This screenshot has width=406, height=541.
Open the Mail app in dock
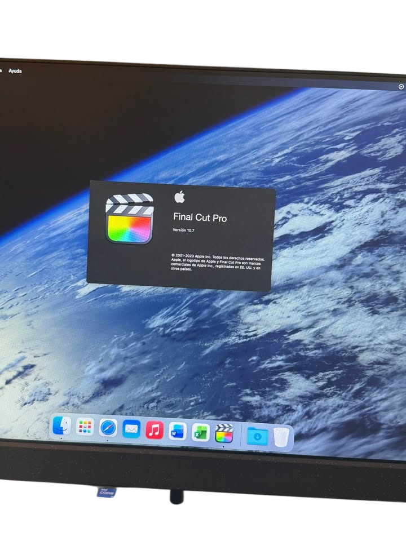[131, 429]
